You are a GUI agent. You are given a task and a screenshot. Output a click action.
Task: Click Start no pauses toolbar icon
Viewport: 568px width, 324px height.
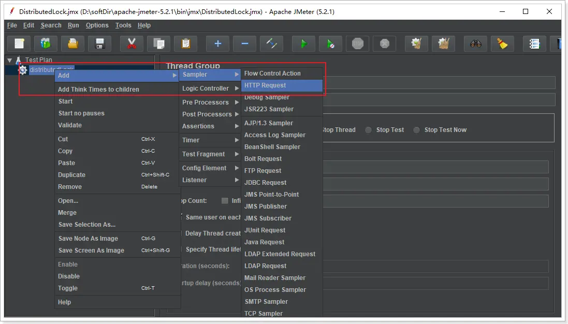point(330,44)
